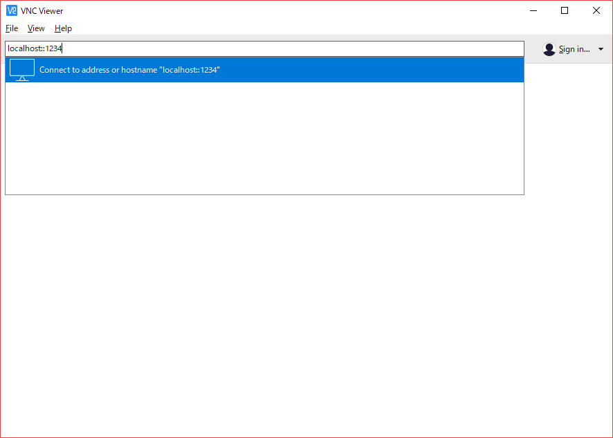
Task: Click the VNC Viewer logo in title bar
Action: pyautogui.click(x=12, y=10)
